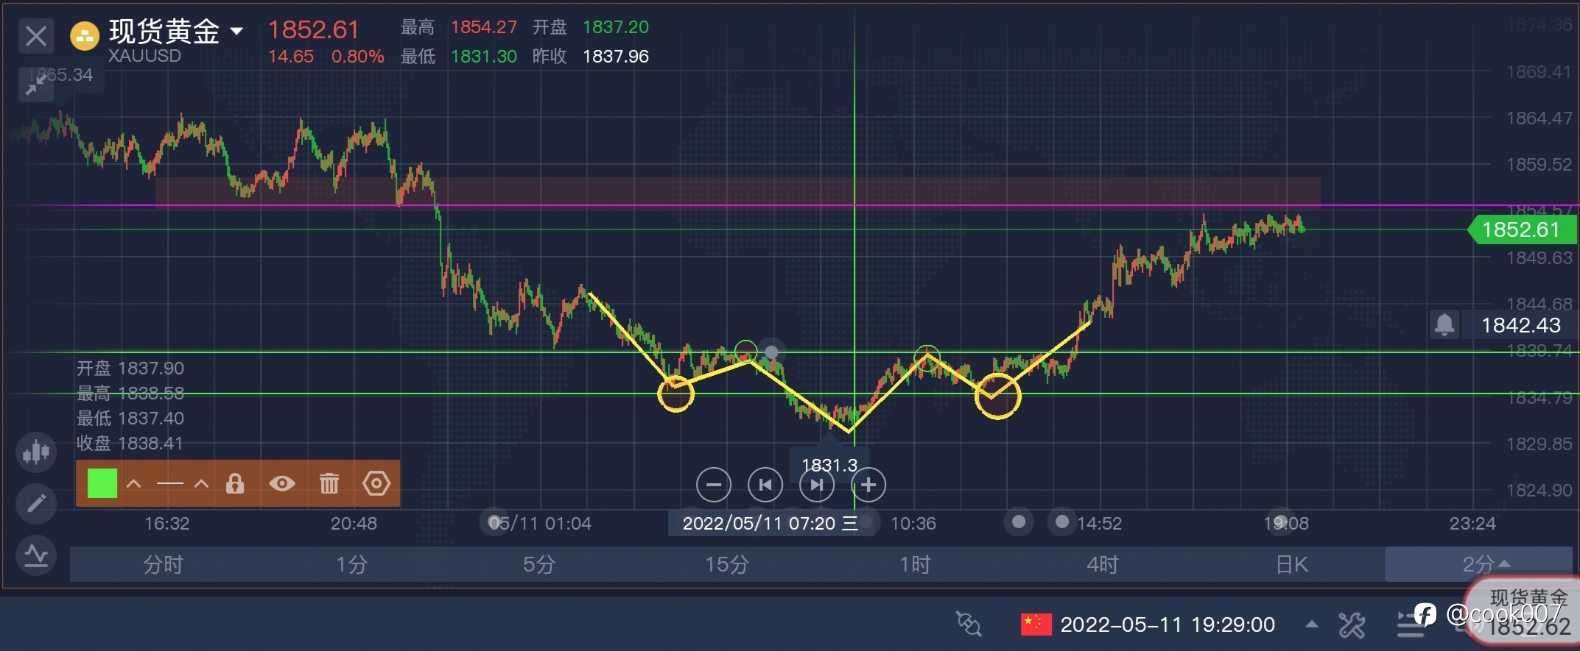Delete the drawing with the trash icon
Screen dimensions: 1580x651
pos(329,483)
